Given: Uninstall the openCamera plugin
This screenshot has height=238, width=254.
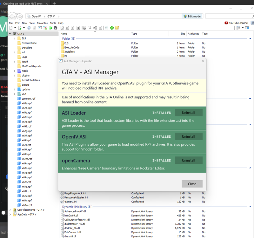Looking at the screenshot, I should tap(189, 160).
